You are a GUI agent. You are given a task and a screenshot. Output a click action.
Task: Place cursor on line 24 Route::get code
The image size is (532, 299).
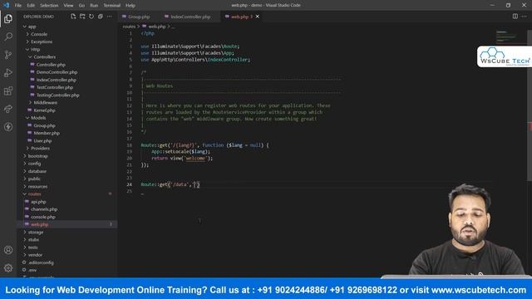point(170,184)
